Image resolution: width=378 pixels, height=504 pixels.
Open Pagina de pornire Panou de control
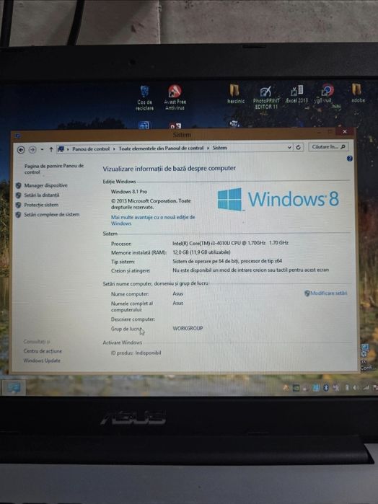pyautogui.click(x=53, y=169)
